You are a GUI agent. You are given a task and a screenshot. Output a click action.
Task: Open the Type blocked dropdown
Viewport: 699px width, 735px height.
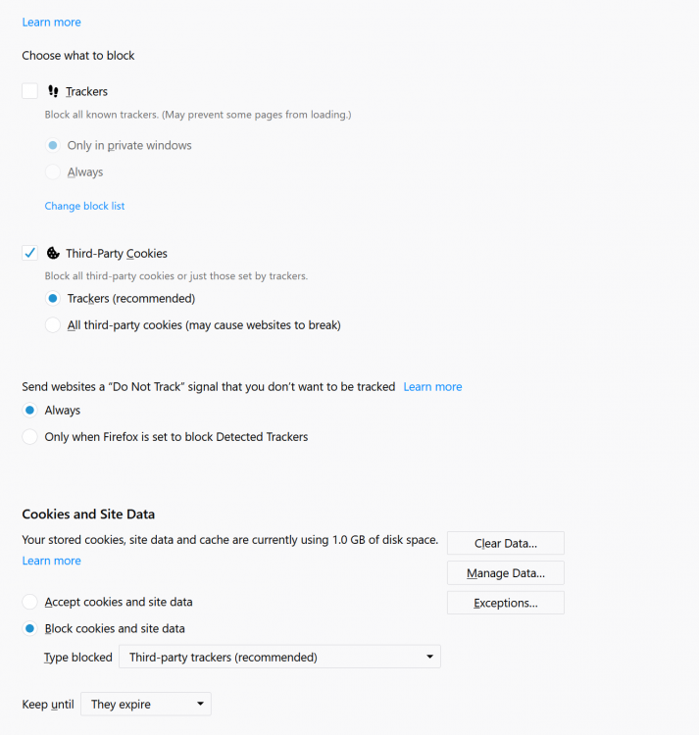click(x=279, y=657)
